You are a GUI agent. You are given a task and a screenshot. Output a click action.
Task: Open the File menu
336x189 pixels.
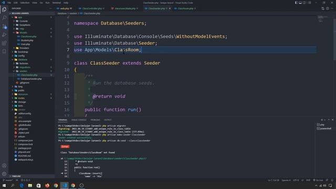[x=9, y=3]
